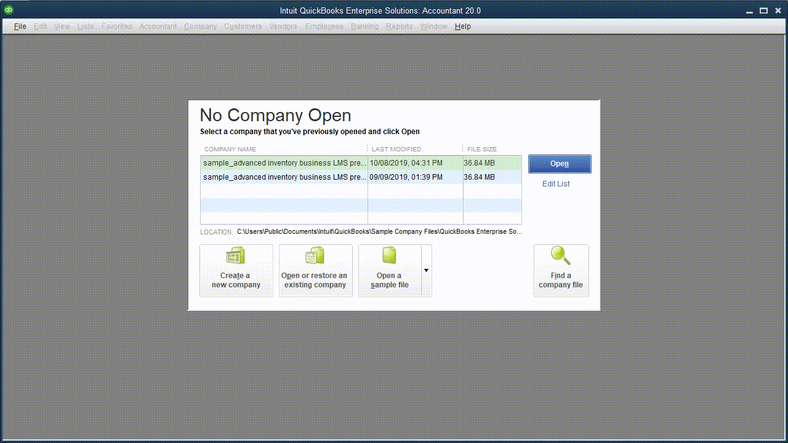
Task: Click the QuickBooks logo icon in title bar
Action: coord(9,10)
